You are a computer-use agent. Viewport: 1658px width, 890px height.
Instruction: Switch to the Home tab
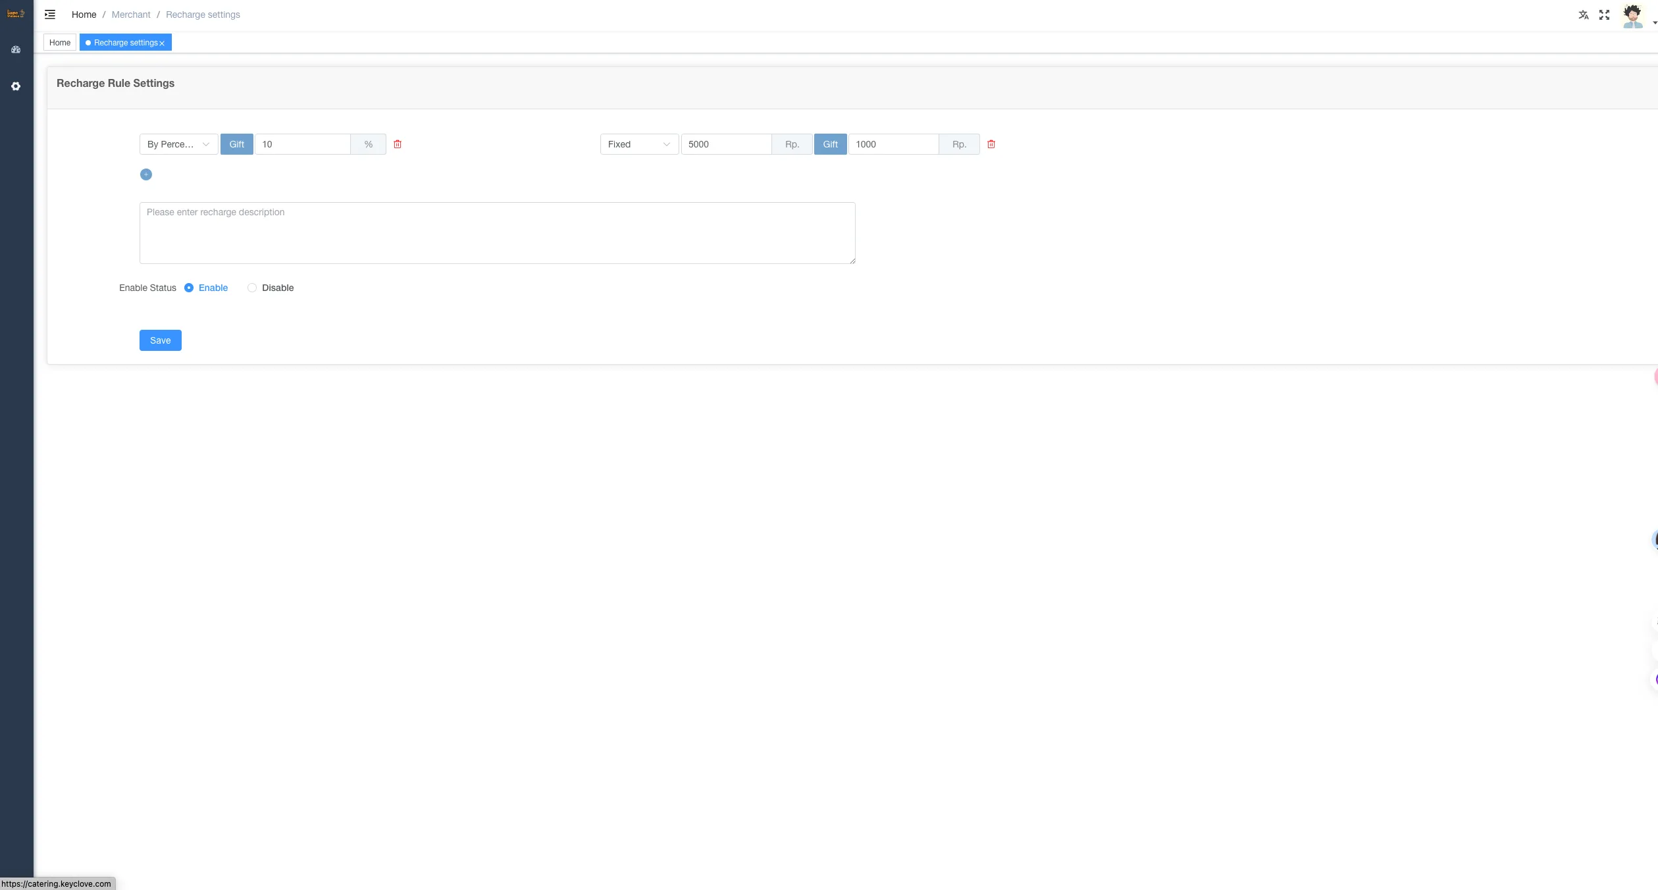click(60, 43)
